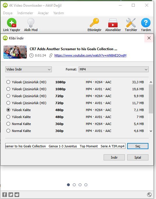Open the Format MP4 dropdown
The height and width of the screenshot is (199, 156).
[114, 69]
